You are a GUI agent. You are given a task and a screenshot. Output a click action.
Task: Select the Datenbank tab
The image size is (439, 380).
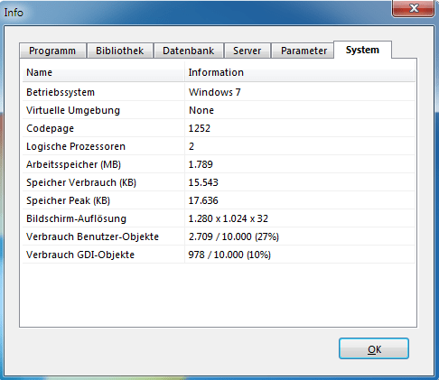pyautogui.click(x=189, y=51)
